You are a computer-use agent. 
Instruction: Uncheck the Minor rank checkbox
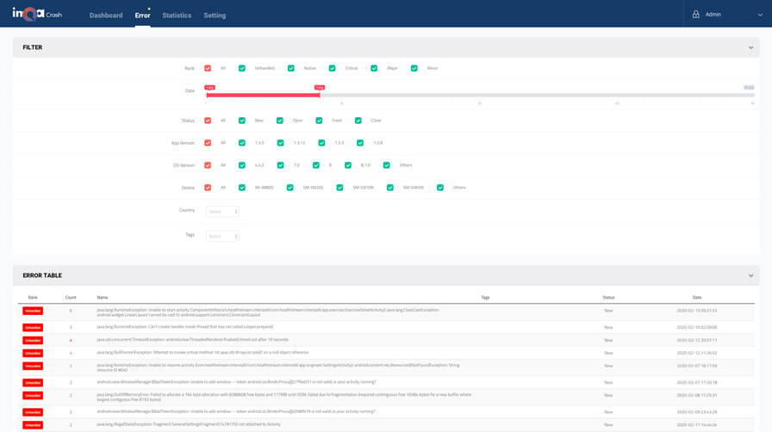coord(414,68)
